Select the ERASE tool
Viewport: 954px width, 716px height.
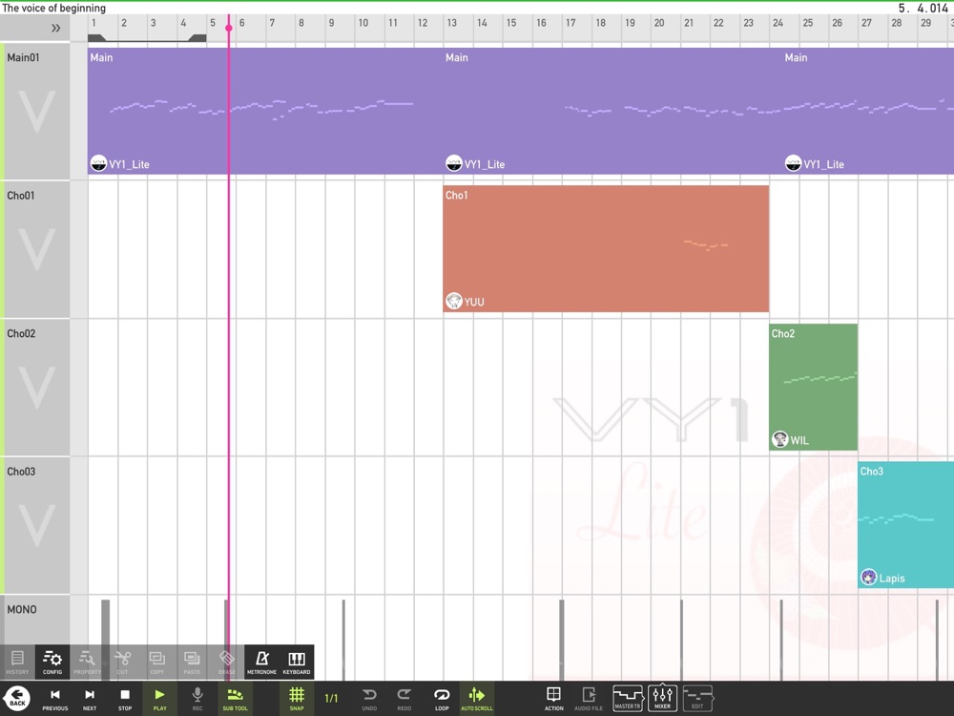tap(226, 662)
